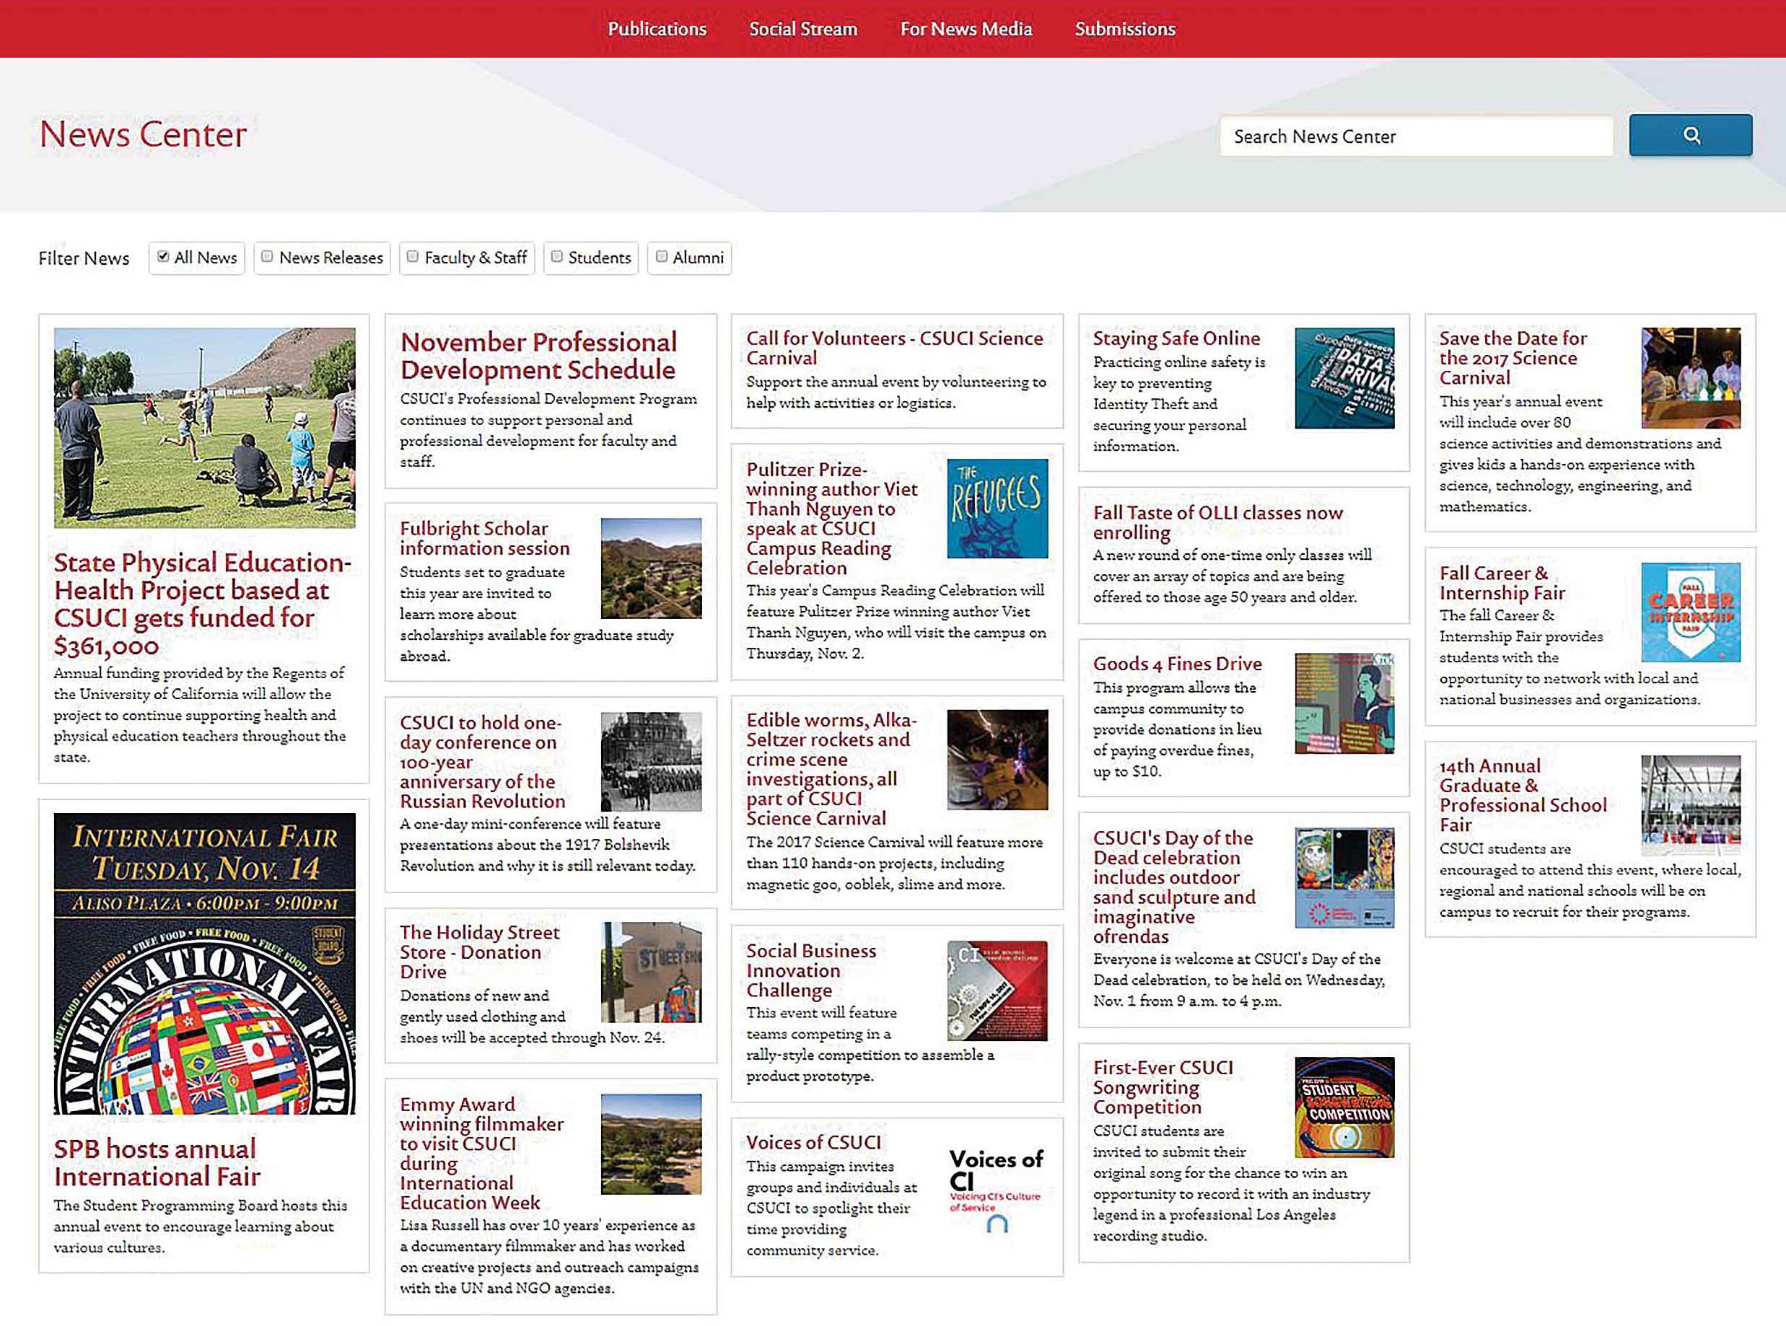The image size is (1786, 1326).
Task: Open SPB hosts annual International Fair headline
Action: pos(157,1162)
